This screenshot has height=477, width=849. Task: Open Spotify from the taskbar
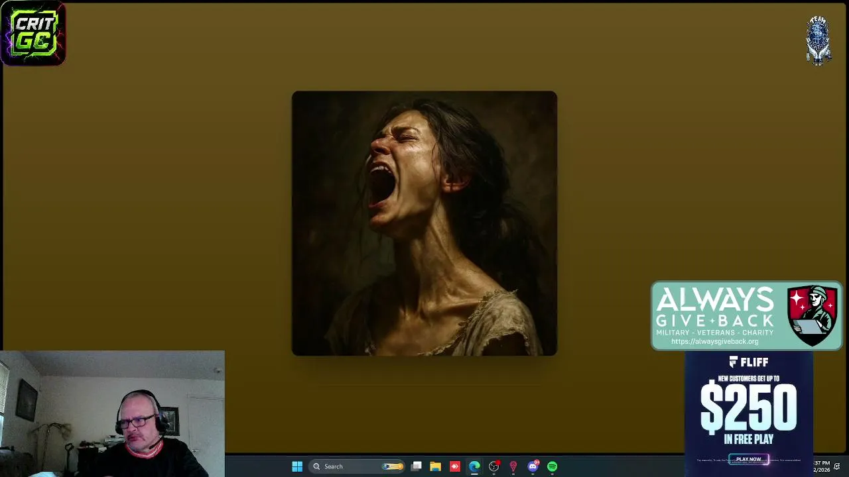[x=552, y=466]
